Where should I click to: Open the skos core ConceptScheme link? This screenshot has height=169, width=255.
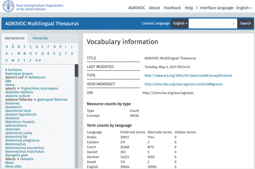tap(188, 76)
